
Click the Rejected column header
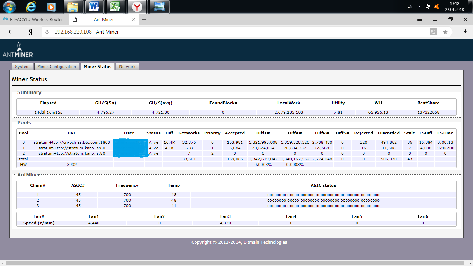pyautogui.click(x=363, y=133)
